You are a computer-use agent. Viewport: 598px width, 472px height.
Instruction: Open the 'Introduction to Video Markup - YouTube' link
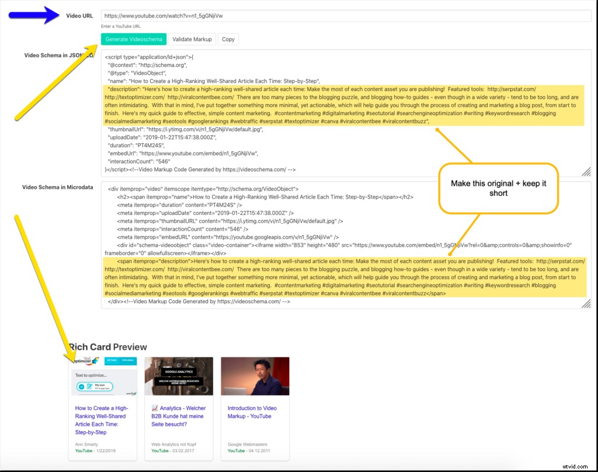(251, 412)
